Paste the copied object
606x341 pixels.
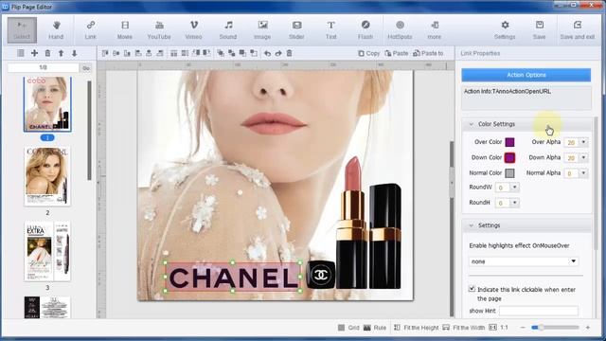tap(397, 53)
